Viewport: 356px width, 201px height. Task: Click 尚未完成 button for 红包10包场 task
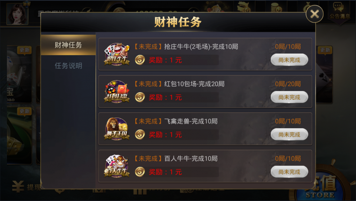(x=289, y=97)
